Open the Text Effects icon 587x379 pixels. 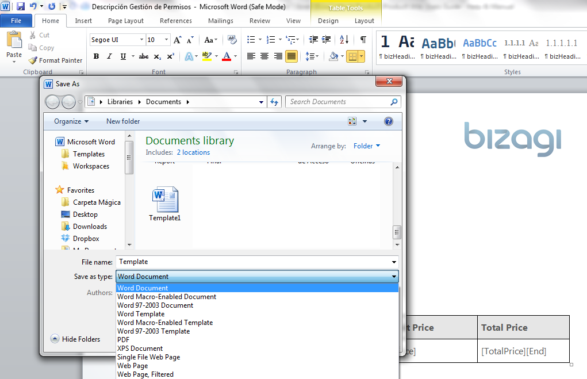[x=189, y=56]
